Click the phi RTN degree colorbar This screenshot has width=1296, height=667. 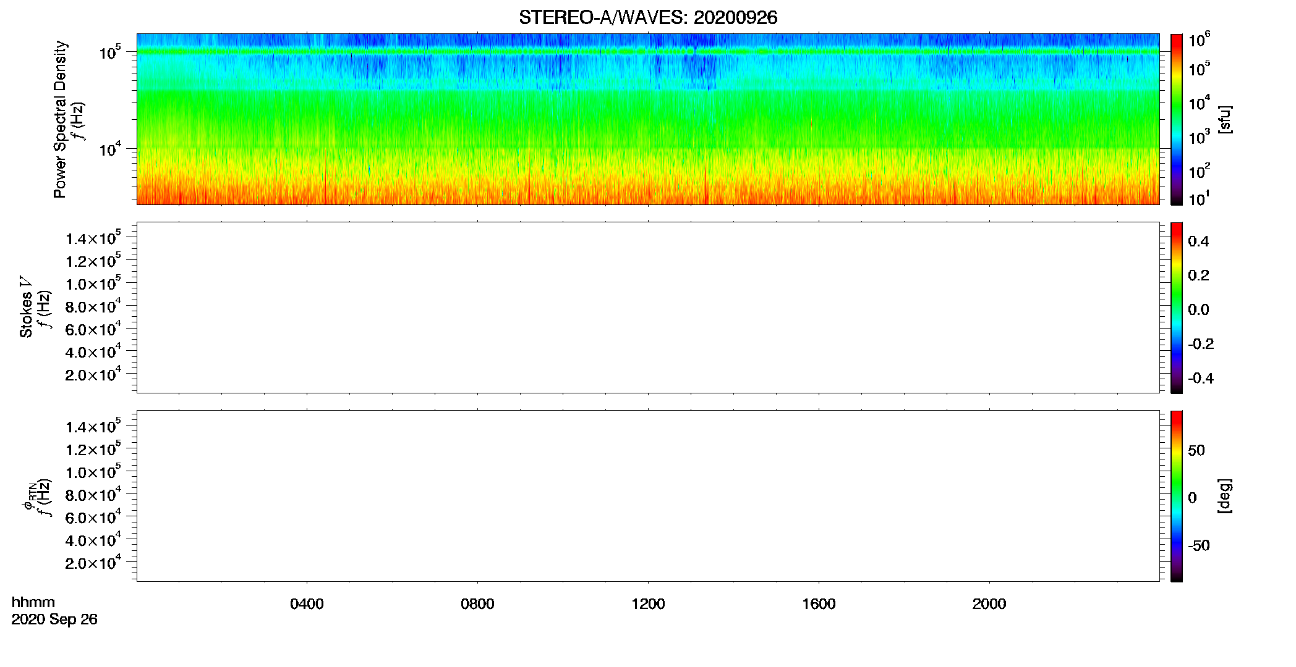pyautogui.click(x=1177, y=496)
